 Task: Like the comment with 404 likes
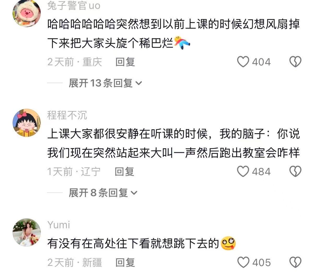pos(243,62)
